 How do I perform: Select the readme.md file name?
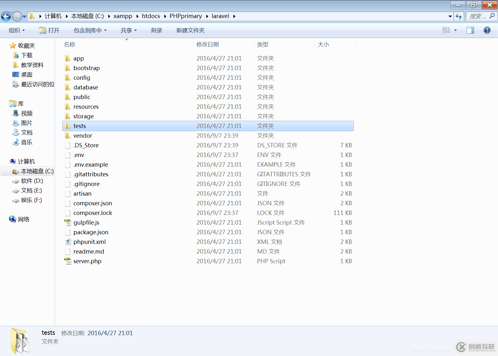tap(89, 251)
